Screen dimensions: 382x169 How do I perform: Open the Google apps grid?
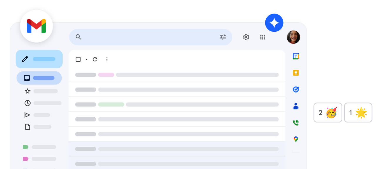263,37
